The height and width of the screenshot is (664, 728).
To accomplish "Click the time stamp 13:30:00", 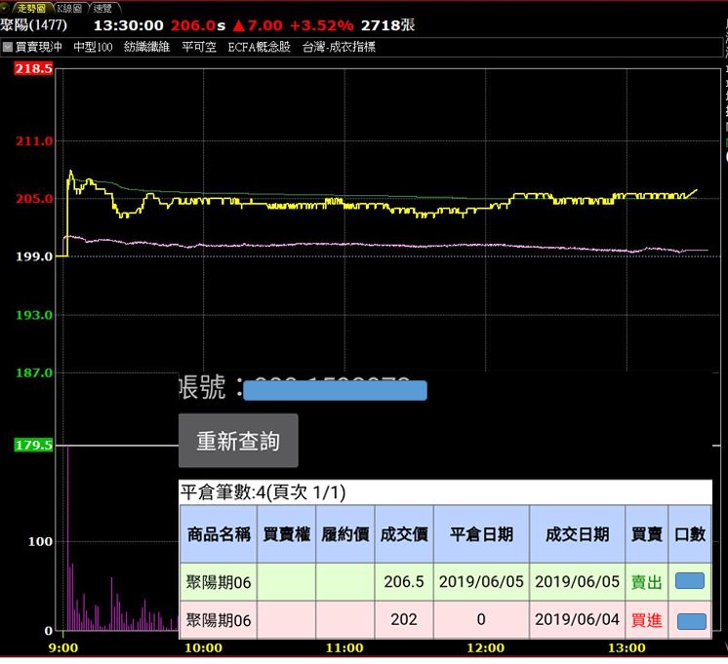I will click(x=129, y=25).
